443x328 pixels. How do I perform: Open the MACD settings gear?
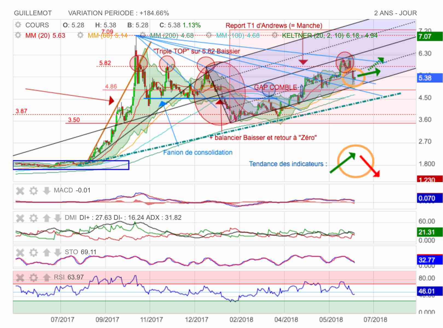click(x=33, y=191)
